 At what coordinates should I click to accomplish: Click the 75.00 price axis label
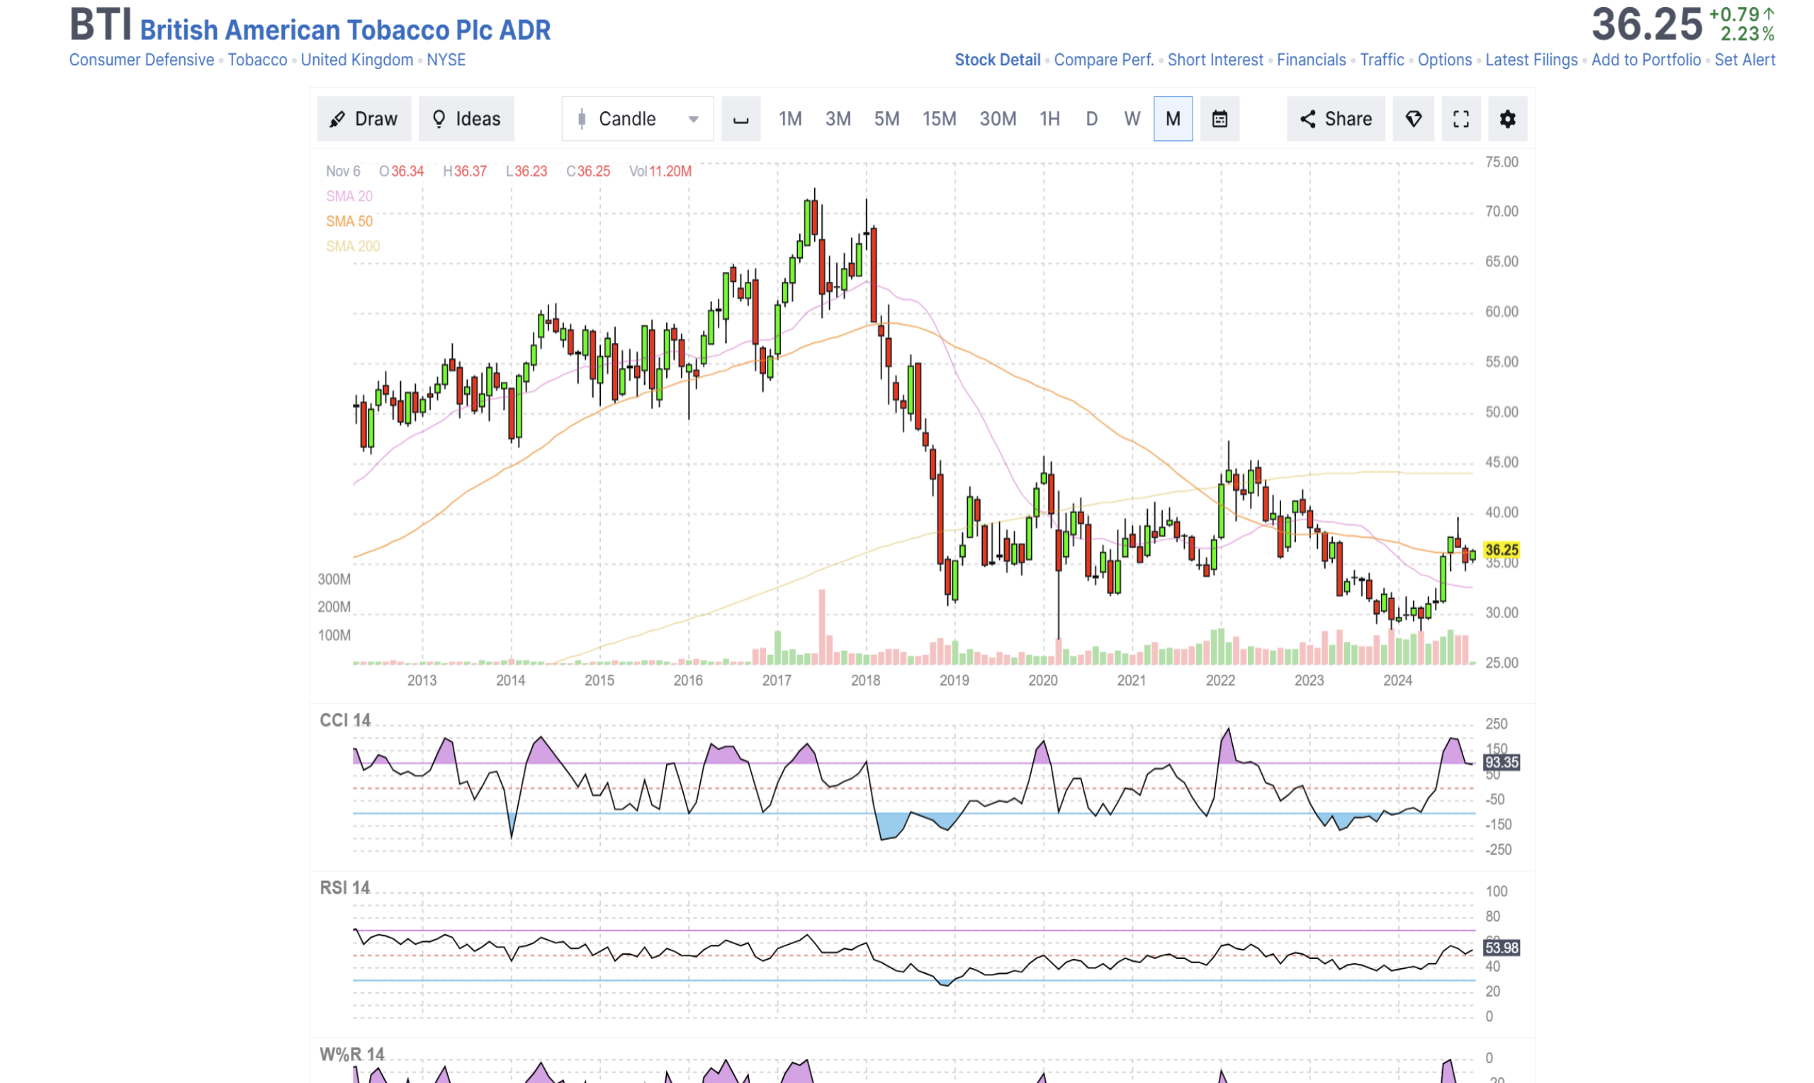[1502, 162]
